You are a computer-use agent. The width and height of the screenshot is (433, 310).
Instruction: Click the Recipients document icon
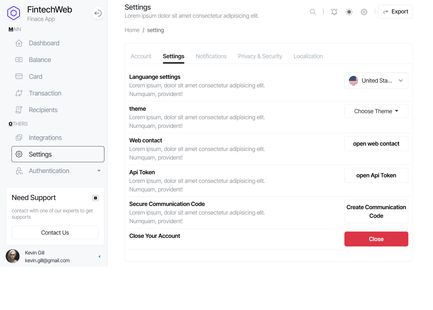point(19,110)
